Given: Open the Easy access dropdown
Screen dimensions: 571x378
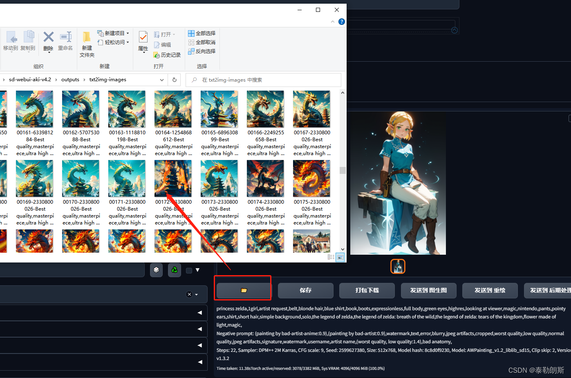Looking at the screenshot, I should point(113,42).
